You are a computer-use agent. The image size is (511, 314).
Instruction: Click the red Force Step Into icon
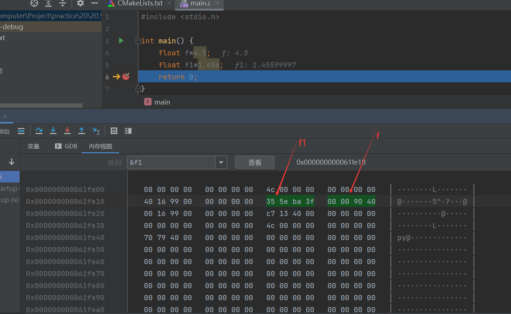[67, 130]
